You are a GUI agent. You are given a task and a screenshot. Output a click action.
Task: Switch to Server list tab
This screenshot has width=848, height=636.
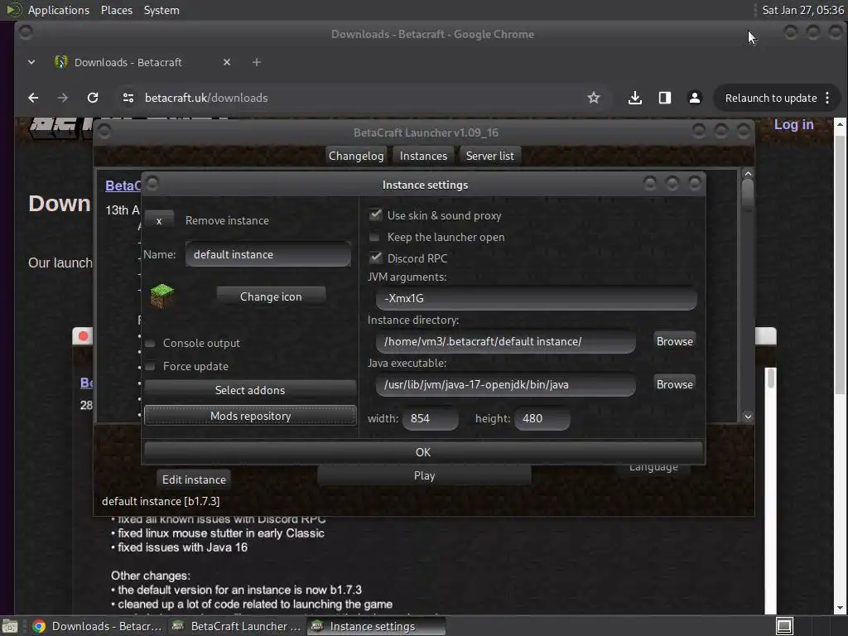pyautogui.click(x=490, y=157)
